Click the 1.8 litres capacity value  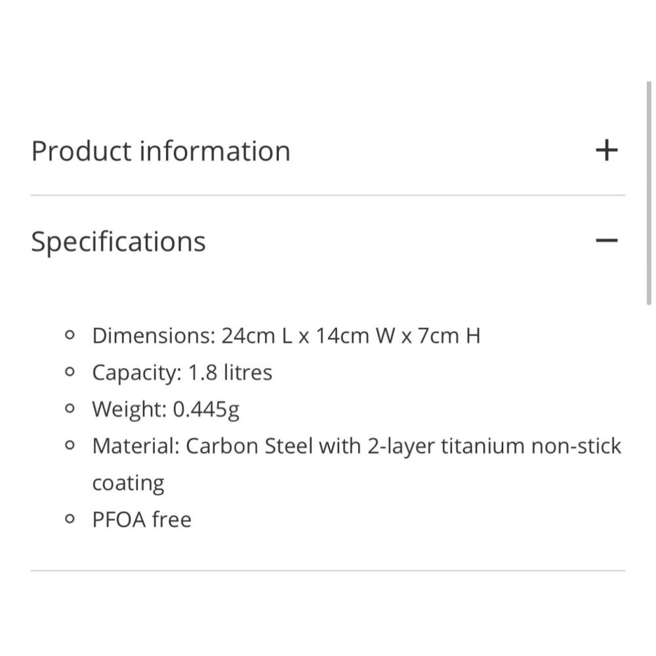tap(230, 373)
